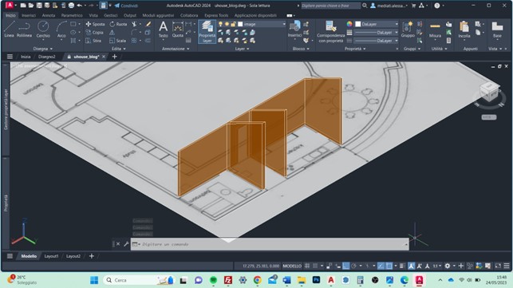Open the DaLayer color dropdown
Screen dimensions: 513x288
(377, 24)
